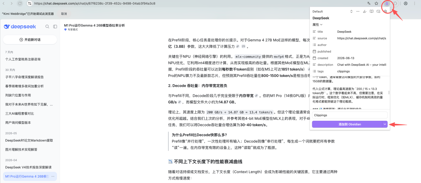Collapse the 属性 properties section
The image size is (421, 183).
(x=317, y=24)
